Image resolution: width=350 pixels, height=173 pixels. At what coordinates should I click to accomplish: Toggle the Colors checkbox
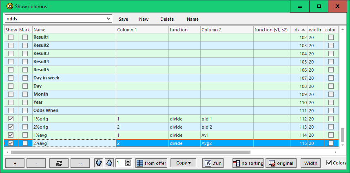tap(329, 163)
